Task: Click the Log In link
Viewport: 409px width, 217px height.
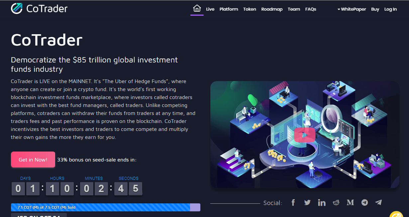Action: pos(390,9)
